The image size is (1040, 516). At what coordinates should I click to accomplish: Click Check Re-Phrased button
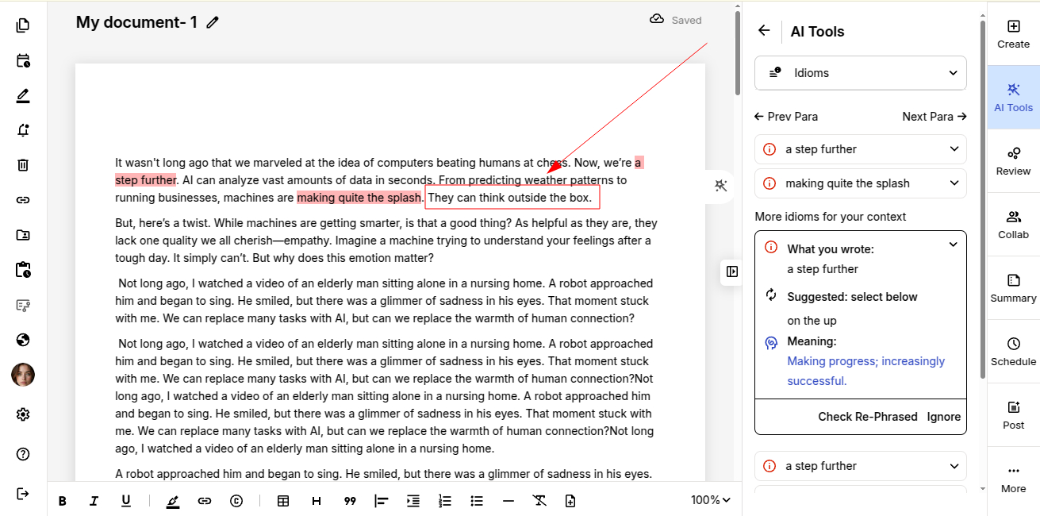867,417
